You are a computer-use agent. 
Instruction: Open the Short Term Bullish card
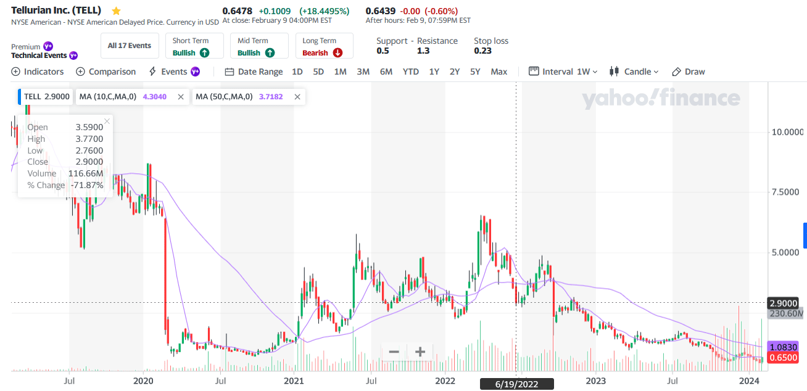coord(194,46)
